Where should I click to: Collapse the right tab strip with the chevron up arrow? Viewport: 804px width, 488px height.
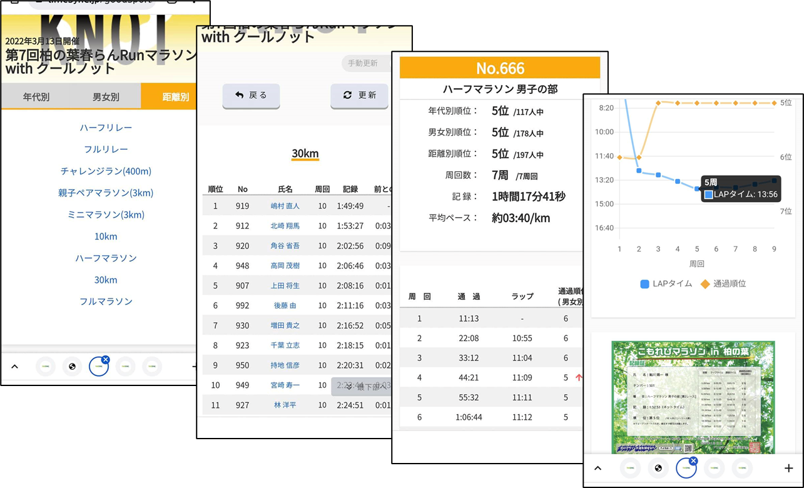click(x=598, y=468)
